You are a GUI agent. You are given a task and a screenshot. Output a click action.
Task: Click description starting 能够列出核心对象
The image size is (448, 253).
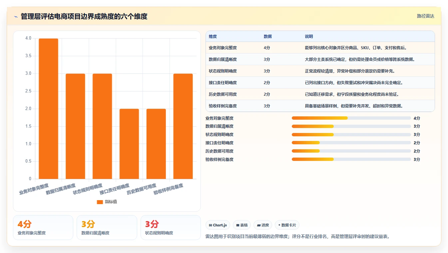pyautogui.click(x=356, y=48)
